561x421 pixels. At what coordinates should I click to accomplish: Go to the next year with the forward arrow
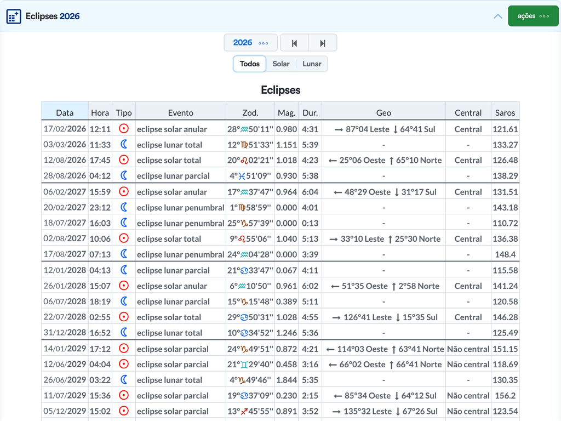pos(322,43)
